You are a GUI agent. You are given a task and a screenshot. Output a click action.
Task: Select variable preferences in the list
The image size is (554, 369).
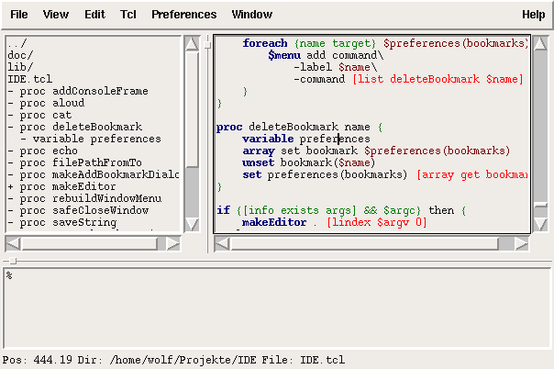[x=90, y=139]
